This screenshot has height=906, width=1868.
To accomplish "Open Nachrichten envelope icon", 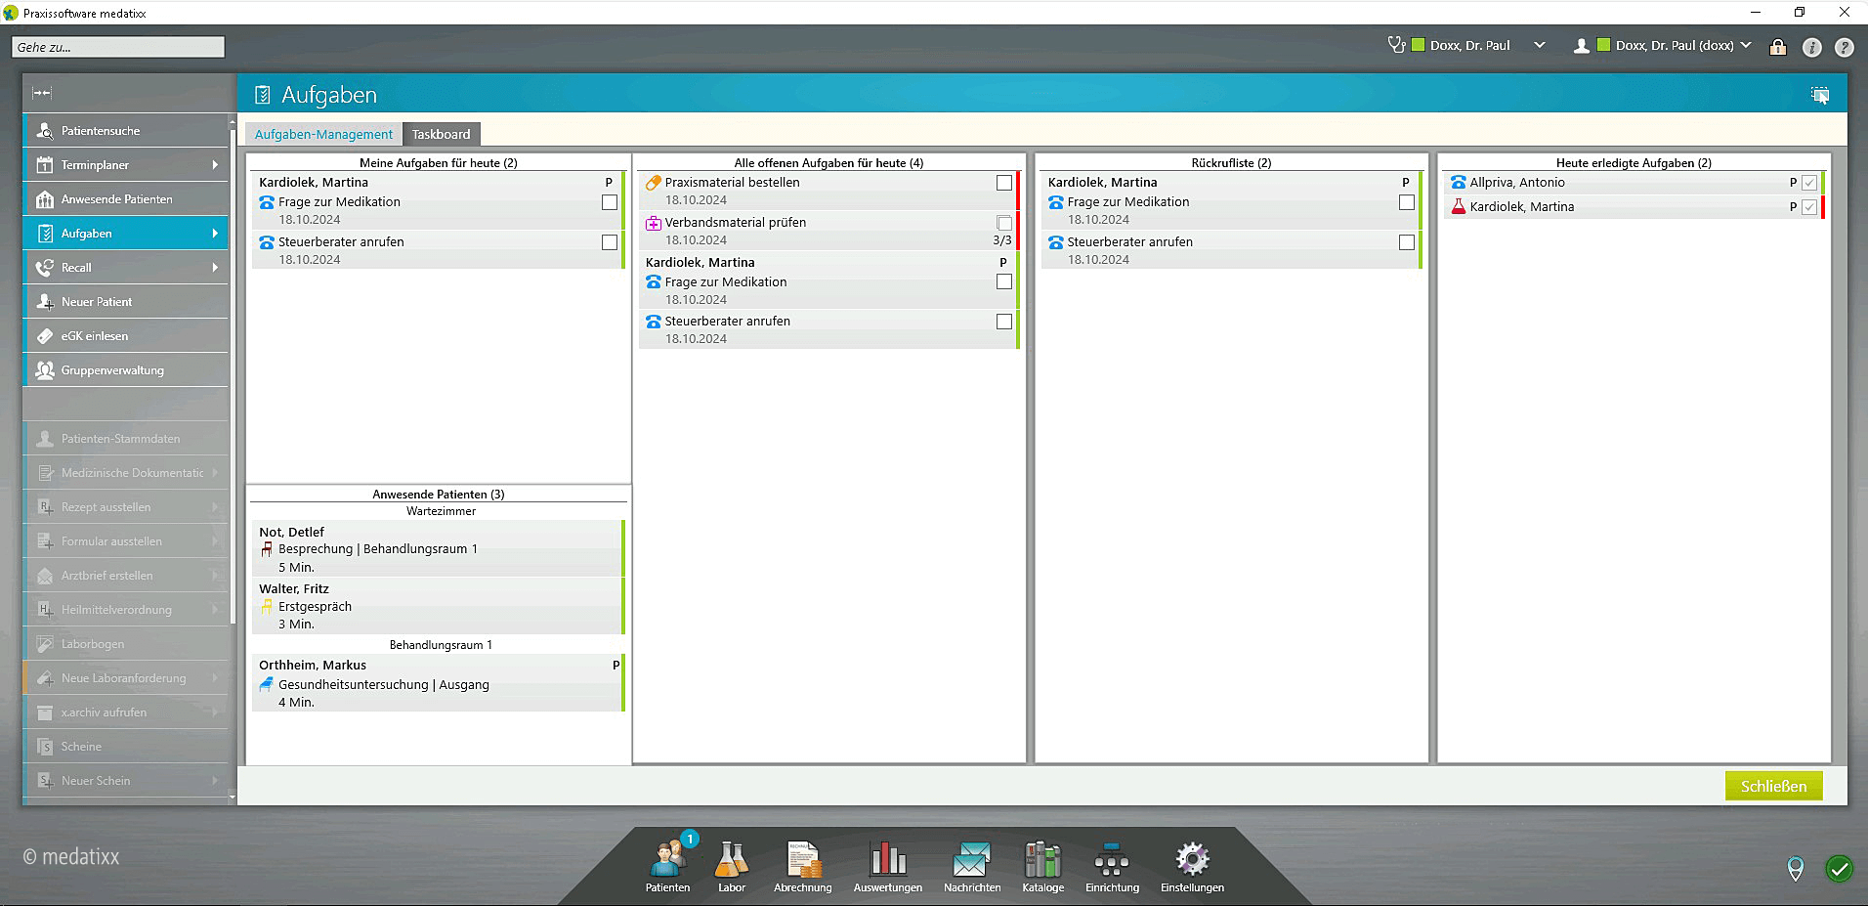I will (972, 866).
